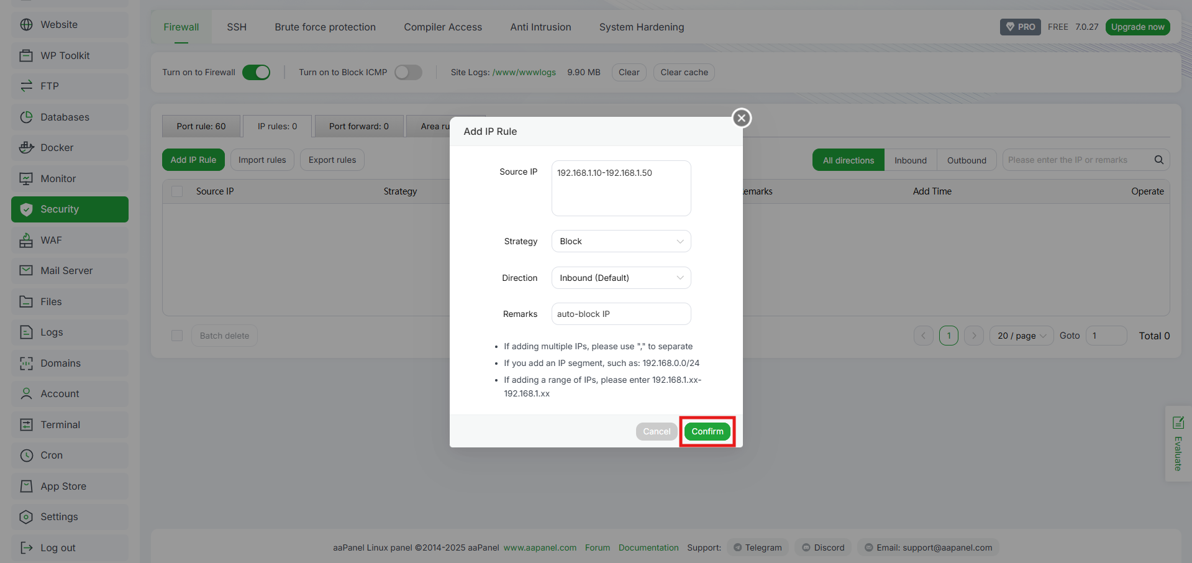Click the Confirm button in dialog
The height and width of the screenshot is (563, 1192).
click(707, 431)
